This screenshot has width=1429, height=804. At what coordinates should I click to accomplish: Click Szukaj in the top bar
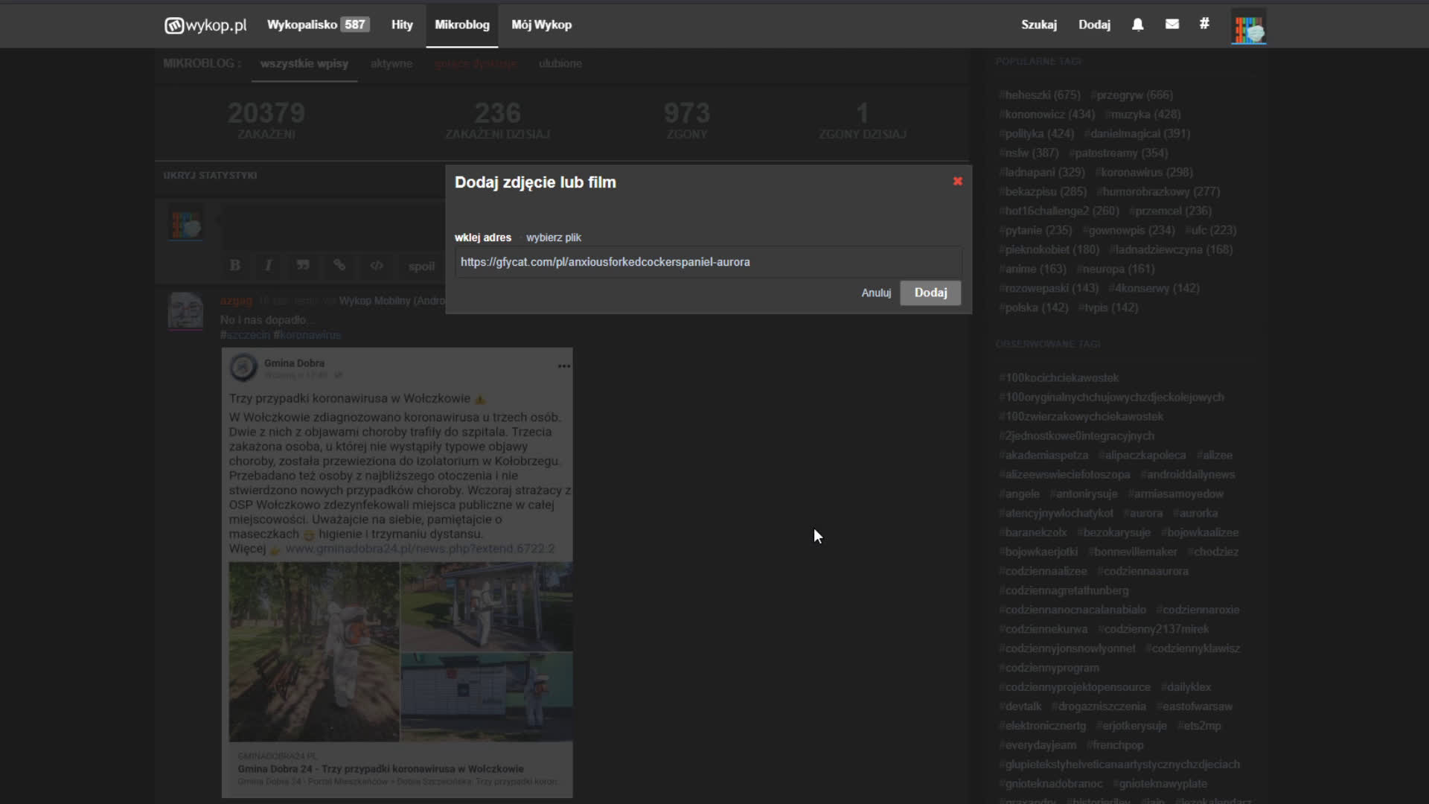point(1039,25)
